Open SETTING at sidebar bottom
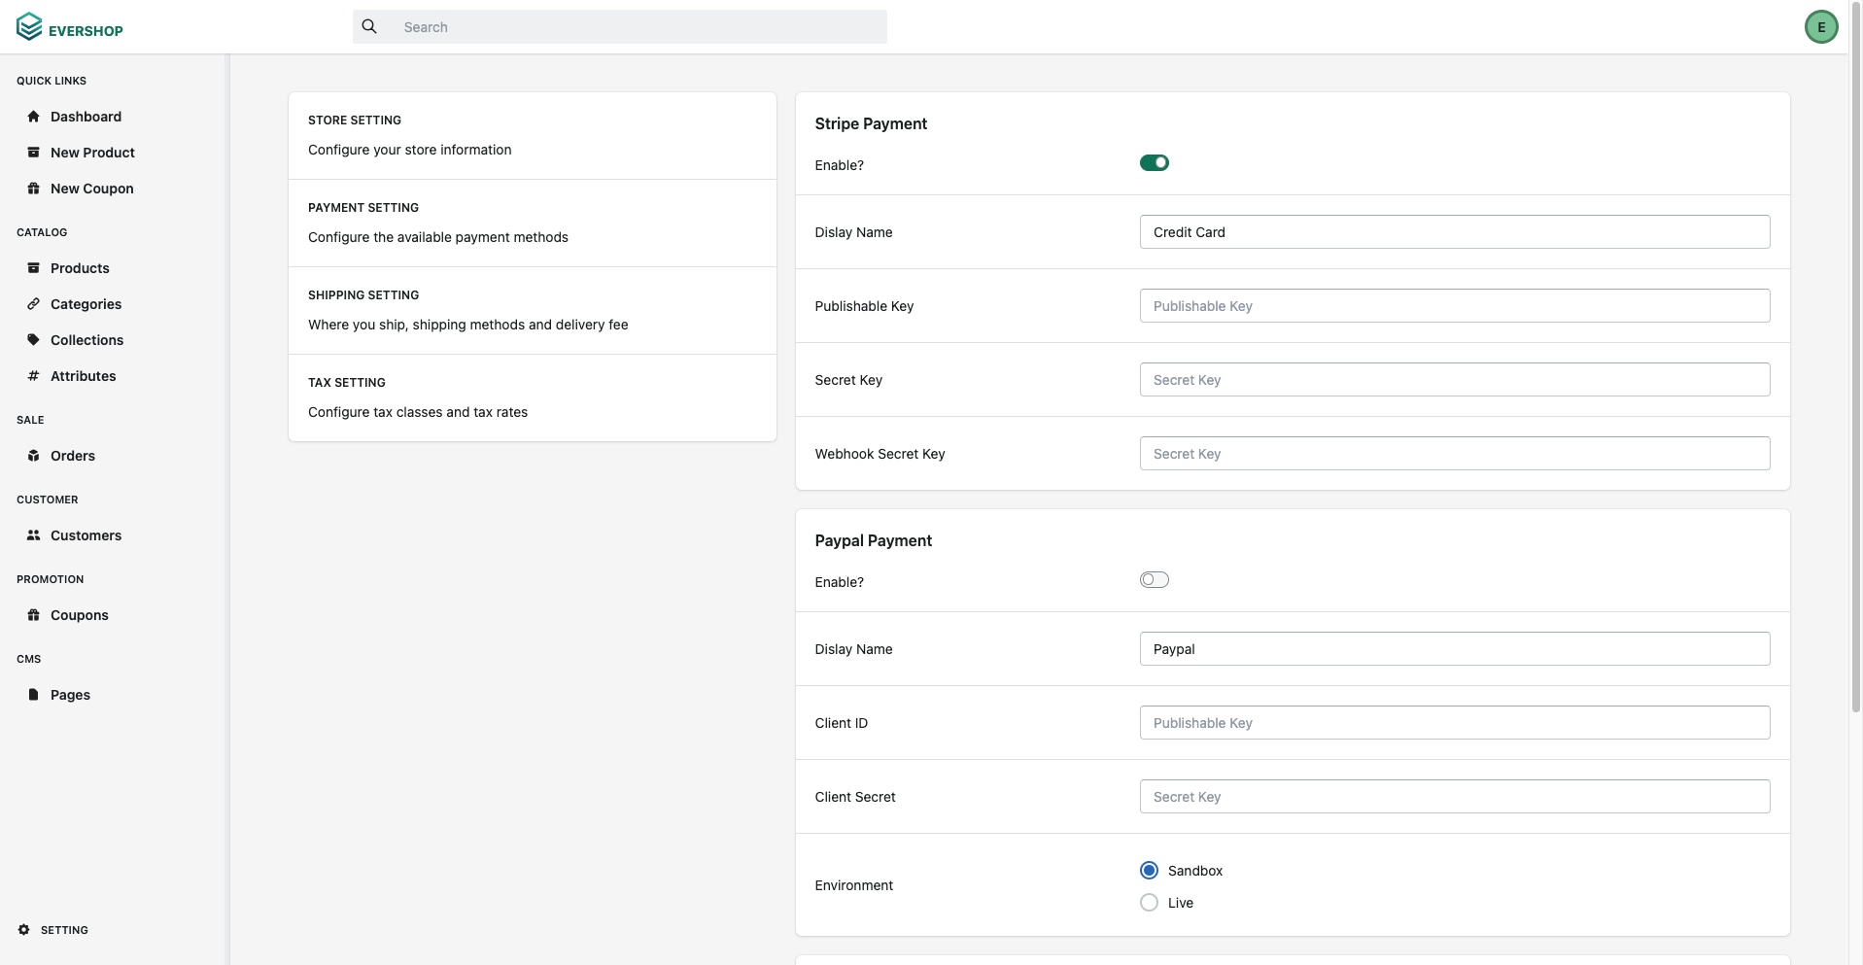This screenshot has height=965, width=1863. click(64, 930)
